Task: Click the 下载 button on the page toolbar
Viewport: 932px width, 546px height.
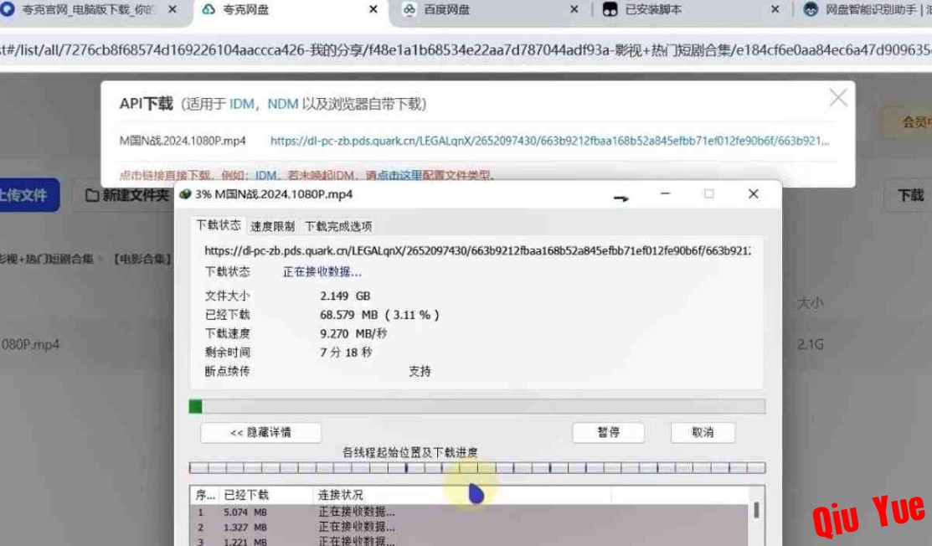Action: (x=910, y=195)
